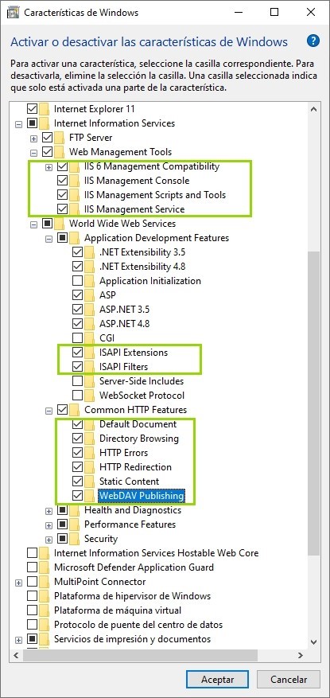Enable Server-Side Includes checkbox
This screenshot has height=698, width=330.
(78, 381)
